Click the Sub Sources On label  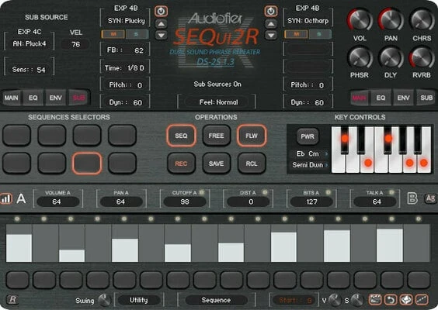point(217,84)
